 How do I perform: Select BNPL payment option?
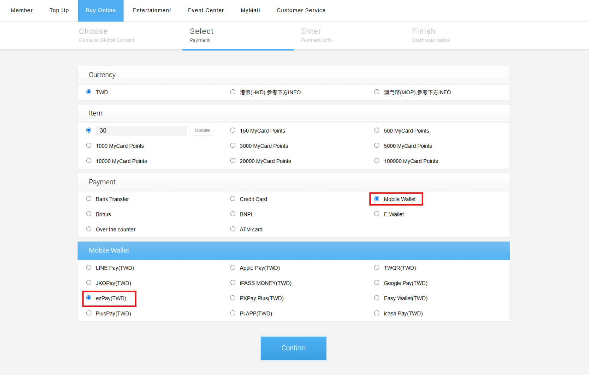pyautogui.click(x=233, y=214)
